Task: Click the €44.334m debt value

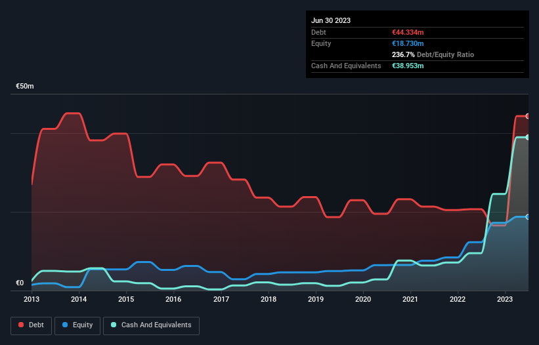Action: coord(408,32)
